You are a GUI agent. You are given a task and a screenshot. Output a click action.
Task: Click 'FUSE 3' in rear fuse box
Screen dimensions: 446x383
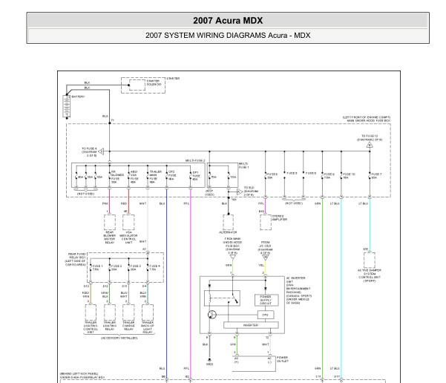tap(135, 267)
